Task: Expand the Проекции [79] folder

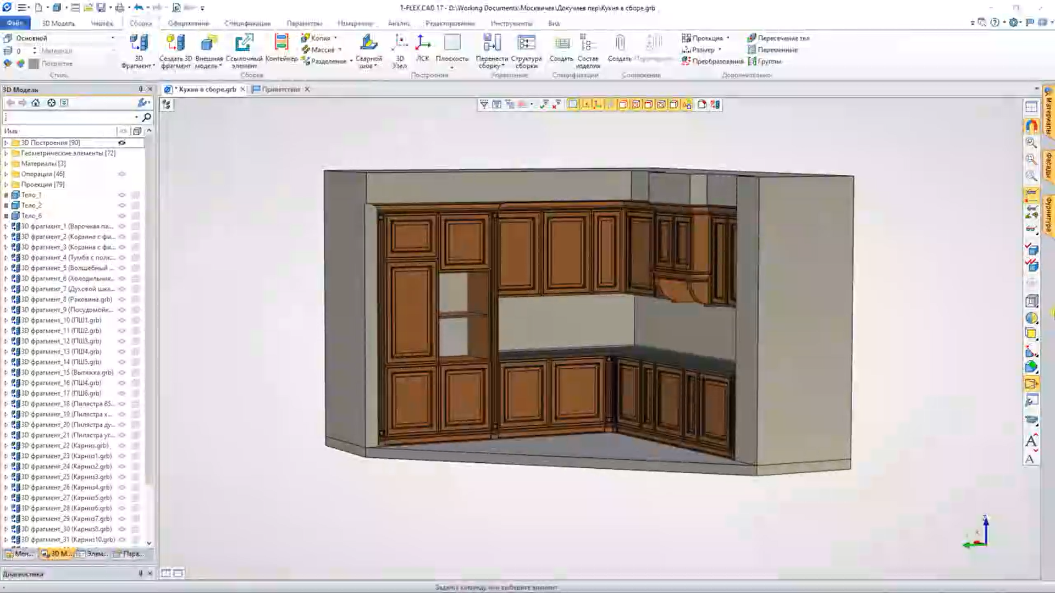Action: [x=6, y=185]
